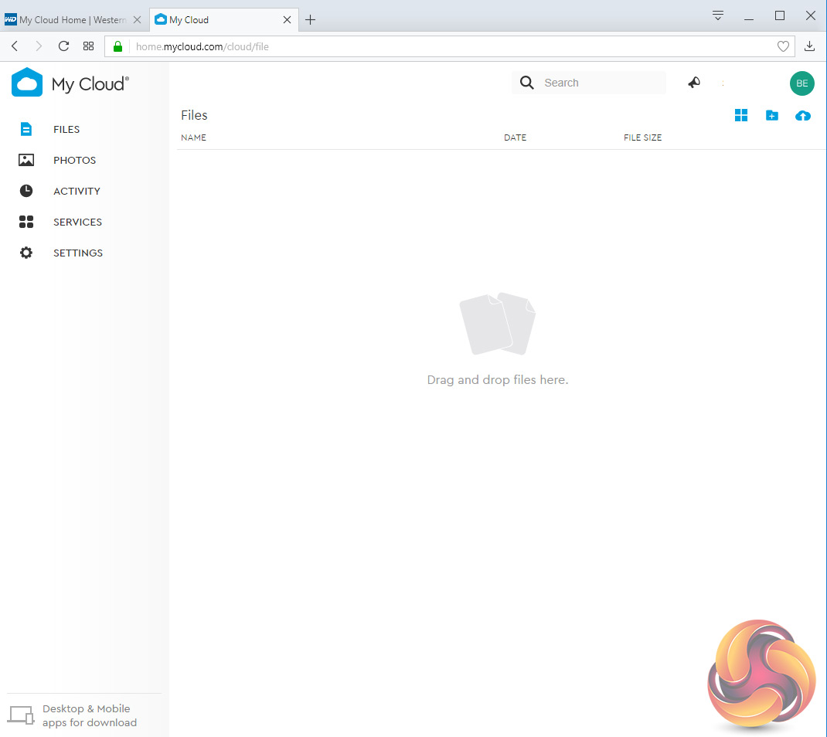827x737 pixels.
Task: Upload files using the cloud arrow icon
Action: tap(803, 115)
